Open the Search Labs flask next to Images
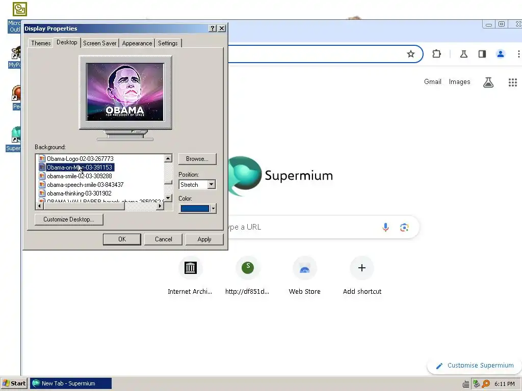This screenshot has height=391, width=522. pyautogui.click(x=488, y=82)
